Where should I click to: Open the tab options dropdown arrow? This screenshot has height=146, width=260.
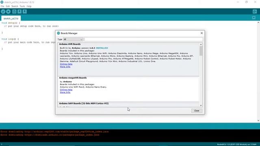(253, 17)
